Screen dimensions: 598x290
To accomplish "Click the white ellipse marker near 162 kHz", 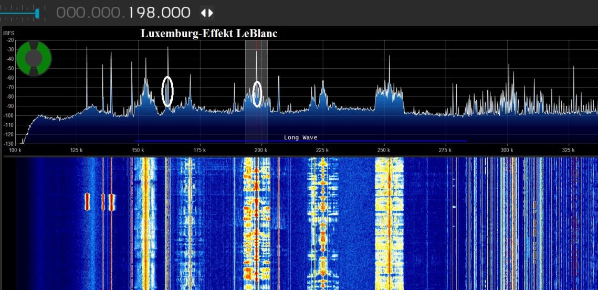I will [167, 91].
